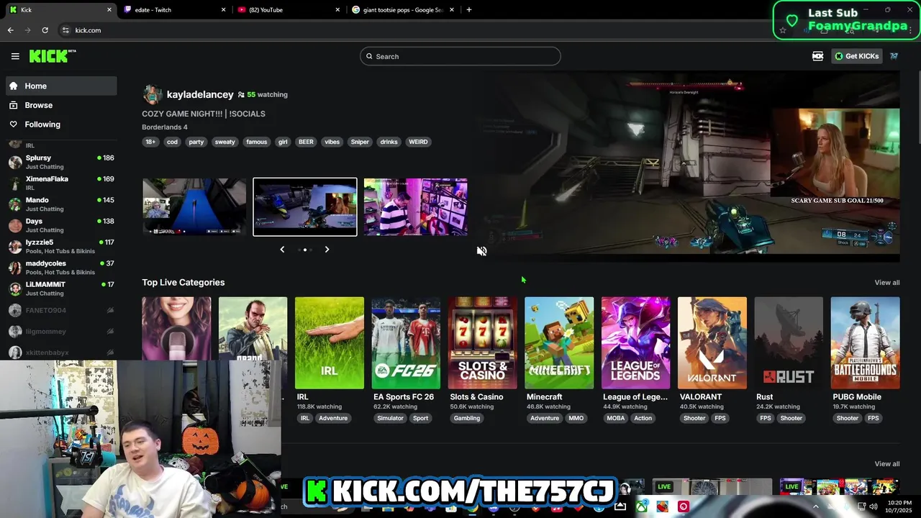Open the KICK shop icon beside Get KICKs
The height and width of the screenshot is (518, 921).
[818, 56]
